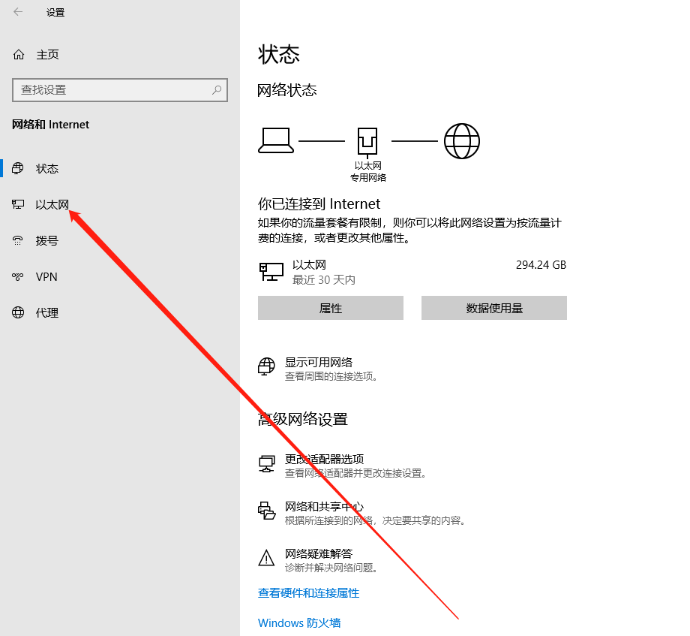690x636 pixels.
Task: Click the dial-up icon beside 拨号
Action: [x=18, y=240]
